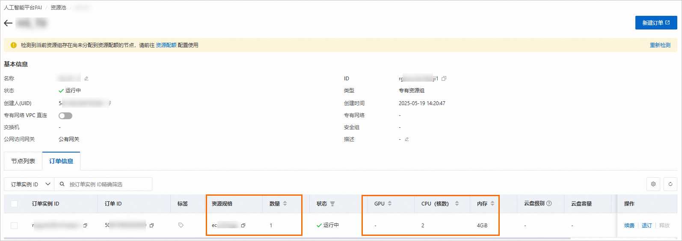Sort by GPU column
This screenshot has height=241, width=682.
click(x=390, y=204)
